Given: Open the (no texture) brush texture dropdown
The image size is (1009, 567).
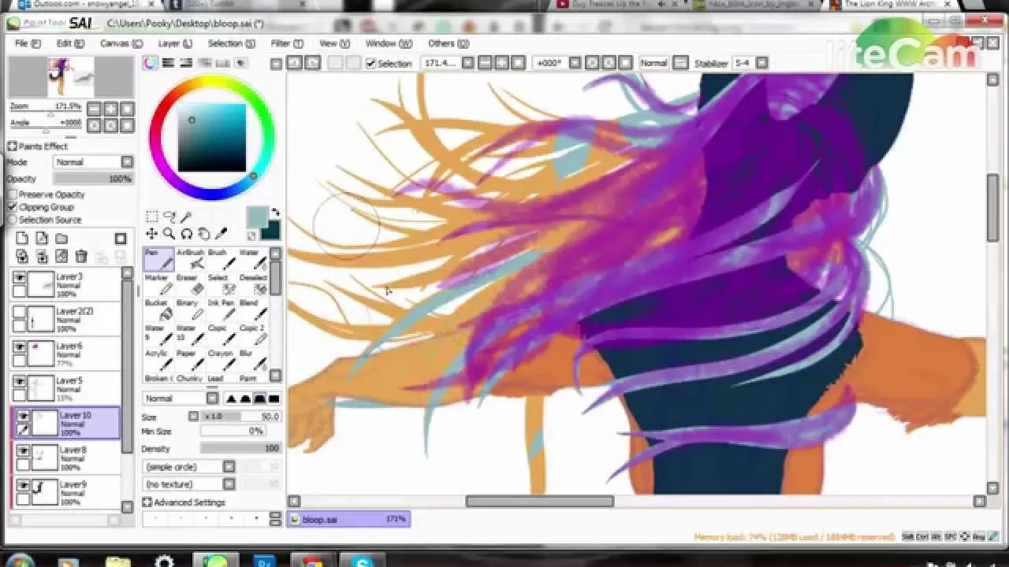Looking at the screenshot, I should [189, 484].
